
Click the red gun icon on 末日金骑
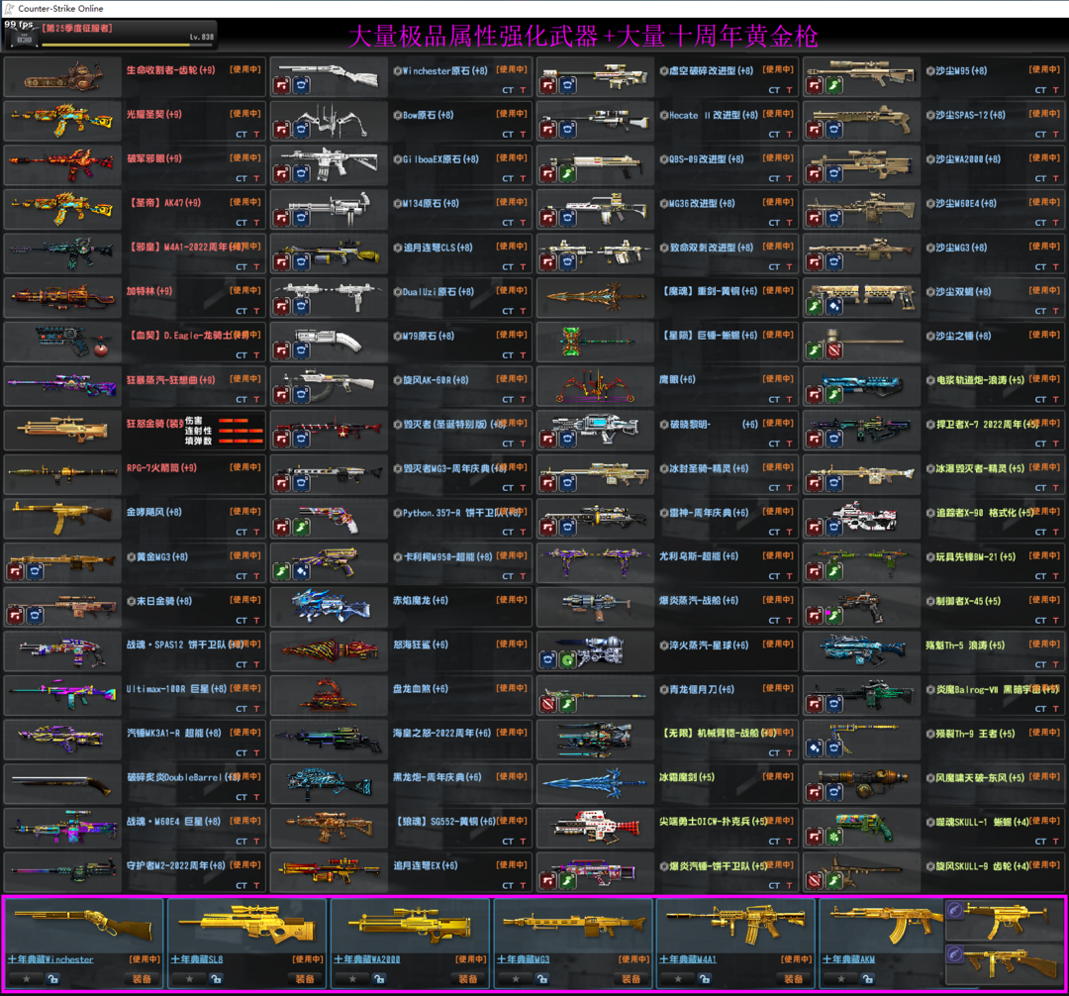coord(15,615)
